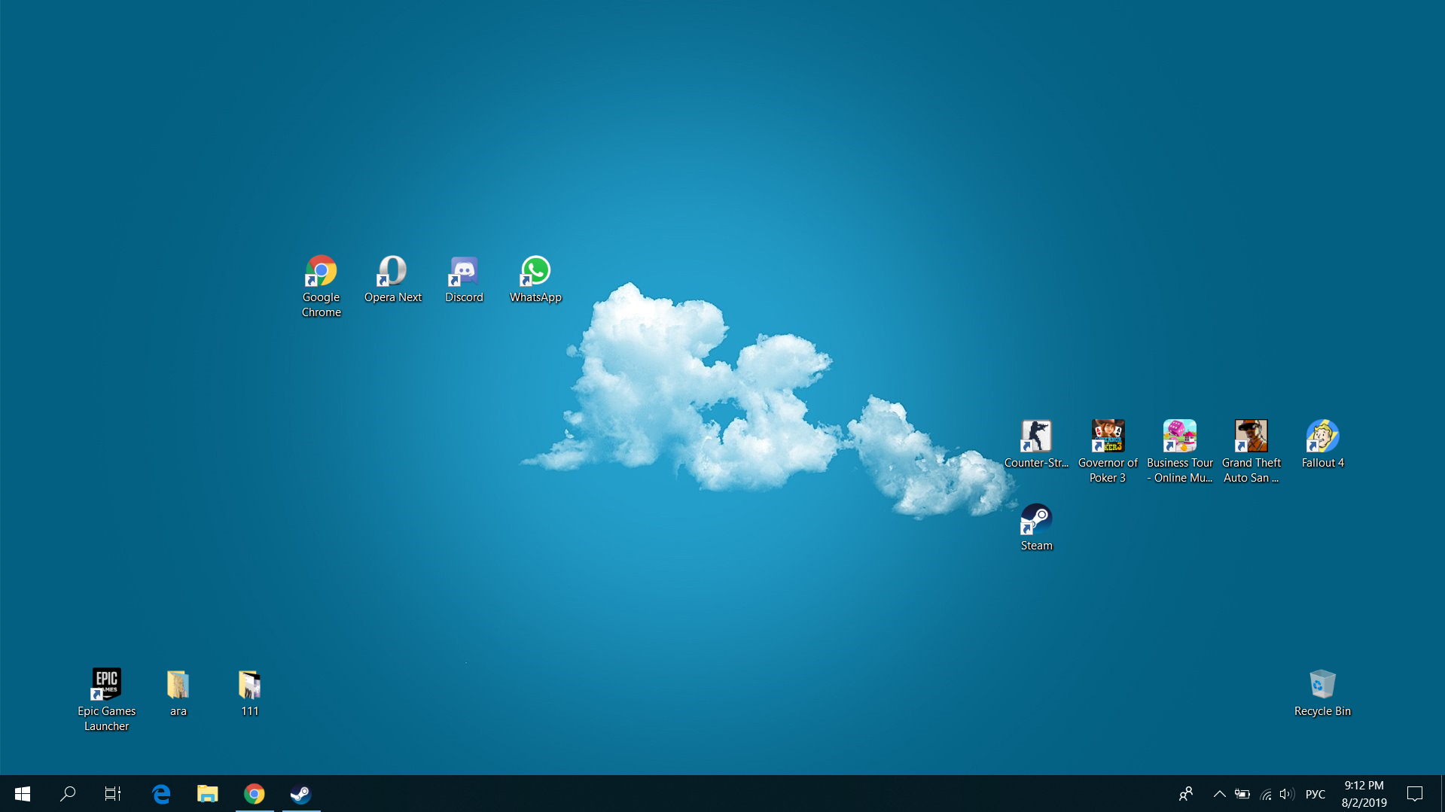Select the folder named 111
This screenshot has height=812, width=1445.
tap(249, 693)
